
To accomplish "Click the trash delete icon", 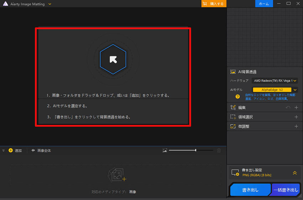I will pos(219,151).
